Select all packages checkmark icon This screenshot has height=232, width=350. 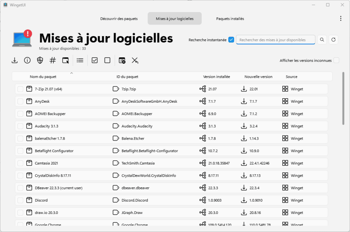coord(95,60)
